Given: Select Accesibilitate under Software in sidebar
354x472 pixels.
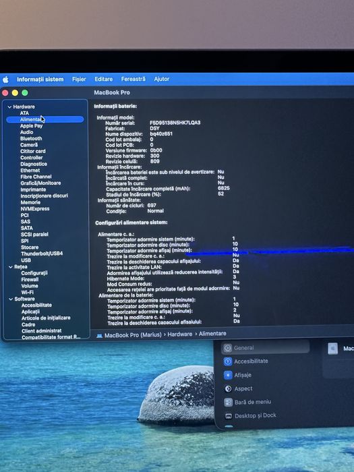Looking at the screenshot, I should (x=36, y=305).
